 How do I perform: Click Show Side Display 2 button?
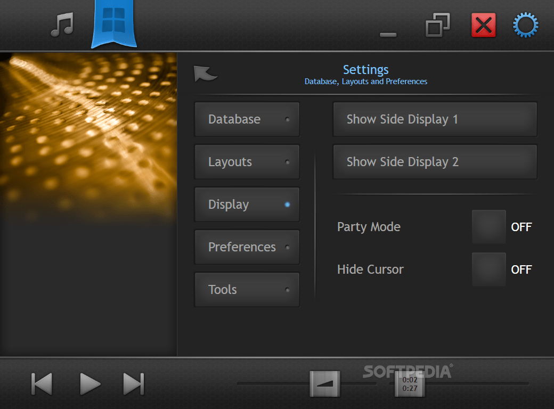(x=435, y=162)
